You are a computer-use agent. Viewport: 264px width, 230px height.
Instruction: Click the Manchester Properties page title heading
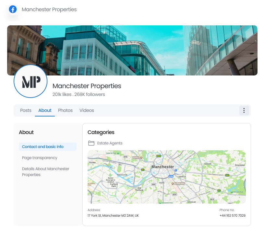point(87,86)
